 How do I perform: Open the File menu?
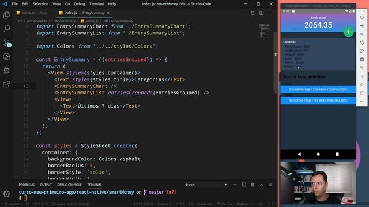[x=14, y=4]
